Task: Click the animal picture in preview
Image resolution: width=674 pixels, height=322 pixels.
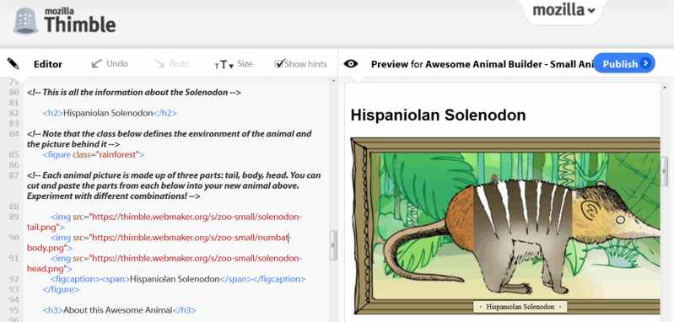Action: pyautogui.click(x=505, y=225)
